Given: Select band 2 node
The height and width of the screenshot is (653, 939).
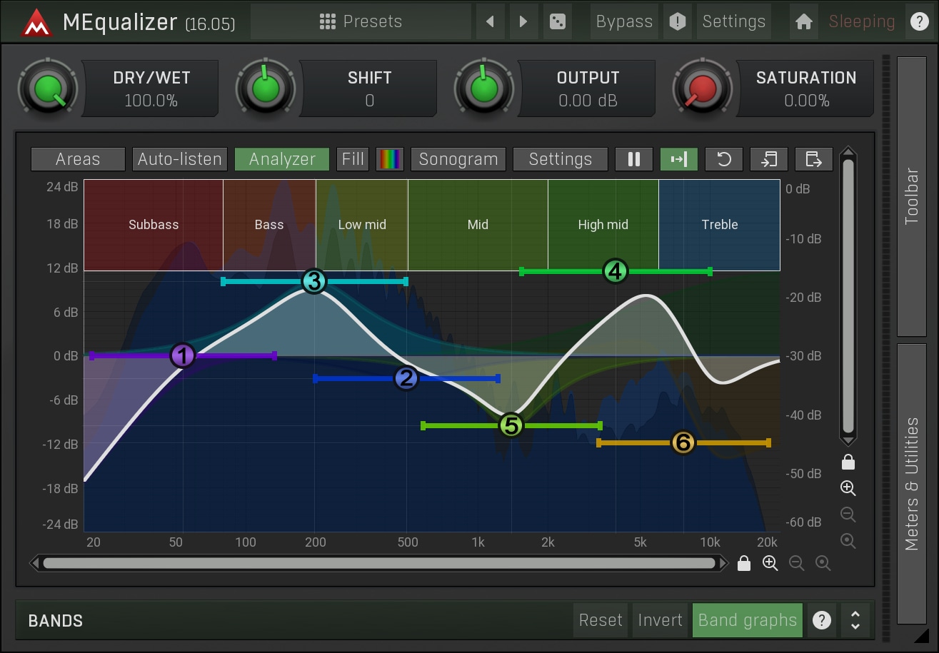Looking at the screenshot, I should 406,378.
